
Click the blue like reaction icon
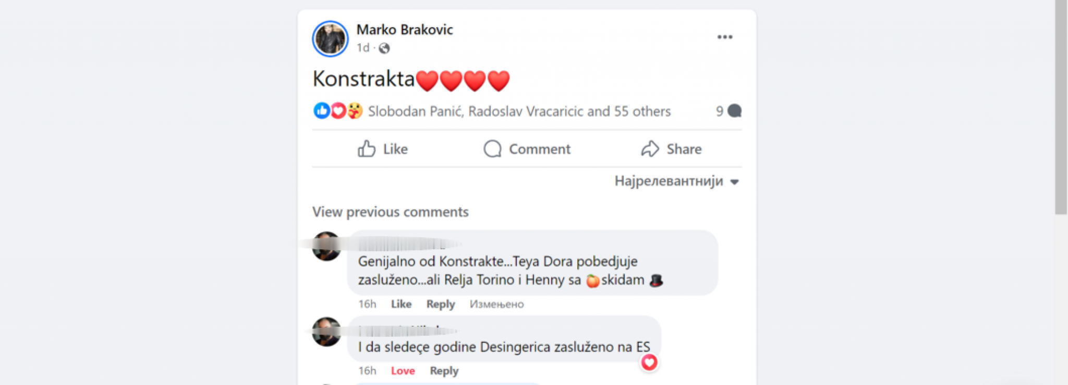pyautogui.click(x=321, y=110)
